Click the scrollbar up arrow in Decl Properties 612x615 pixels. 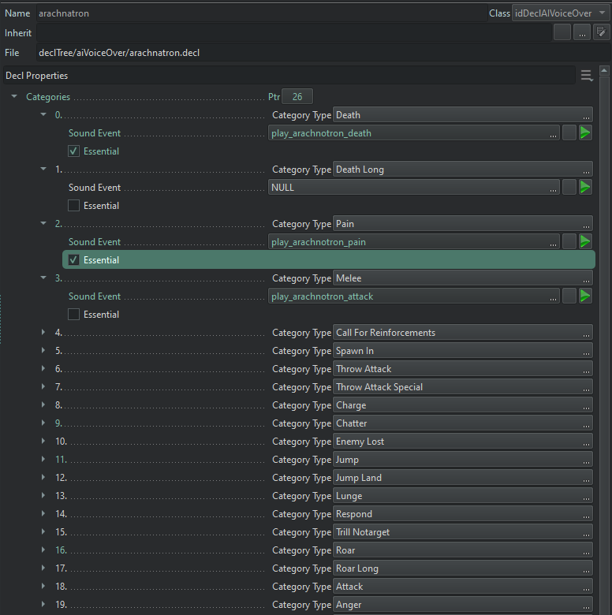(604, 71)
